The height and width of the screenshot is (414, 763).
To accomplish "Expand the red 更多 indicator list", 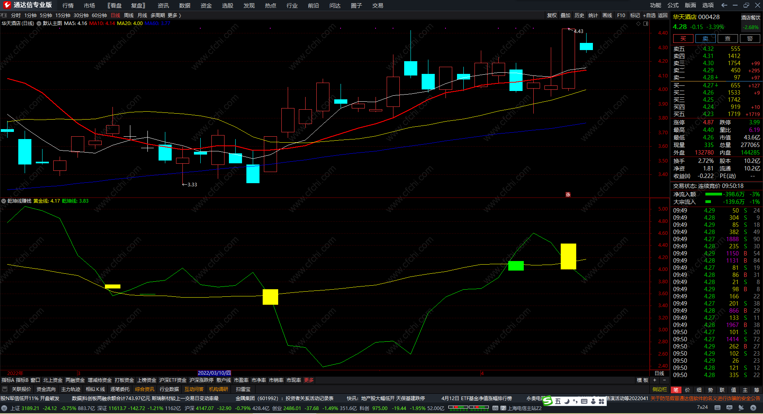I will click(x=309, y=380).
